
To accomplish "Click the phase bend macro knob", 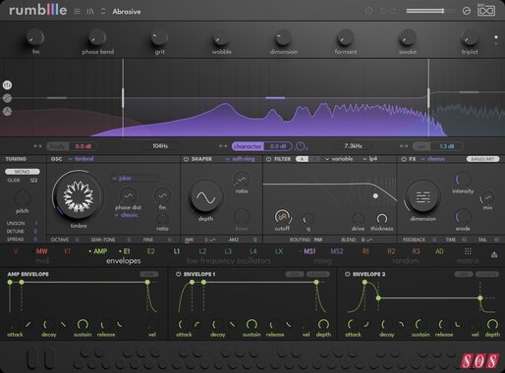I will (x=97, y=38).
